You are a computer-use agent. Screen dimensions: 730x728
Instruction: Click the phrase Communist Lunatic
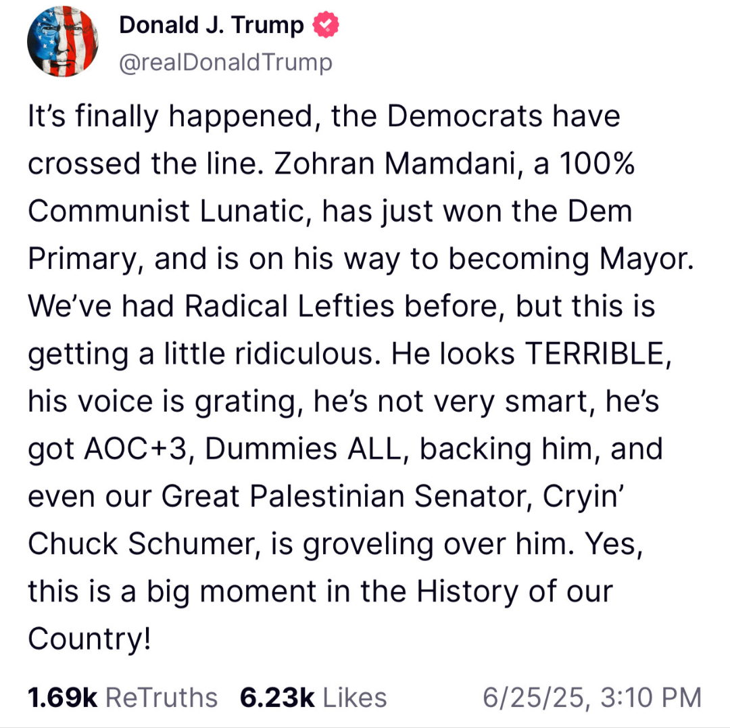(x=166, y=212)
